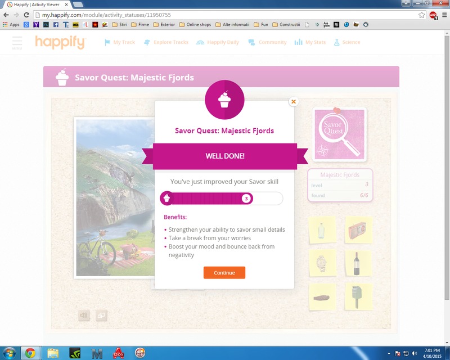This screenshot has width=450, height=360.
Task: Open the Constructii bookmarks folder
Action: tap(286, 25)
